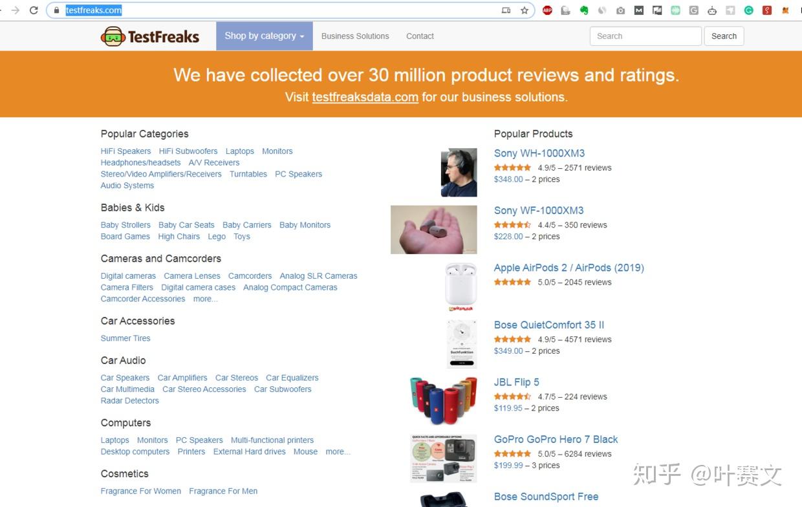Focus the Search input field

pyautogui.click(x=645, y=36)
